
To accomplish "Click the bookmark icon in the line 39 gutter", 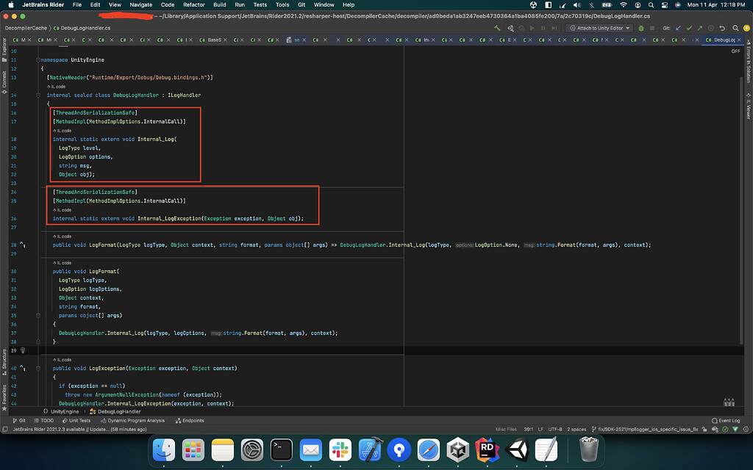I will 22,350.
